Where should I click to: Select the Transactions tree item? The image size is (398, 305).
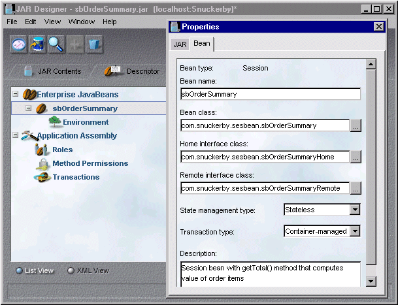[x=76, y=177]
